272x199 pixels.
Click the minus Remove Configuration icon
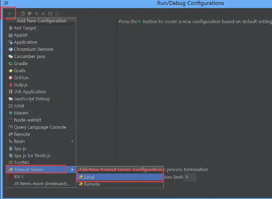tap(16, 14)
